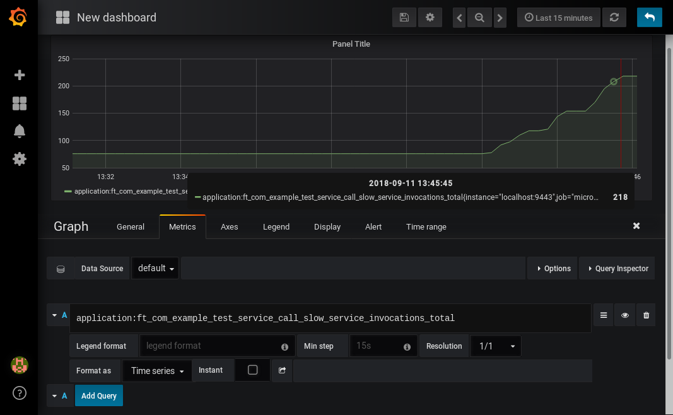Open the Dashboards grid icon in sidebar
This screenshot has width=673, height=415.
coord(20,103)
